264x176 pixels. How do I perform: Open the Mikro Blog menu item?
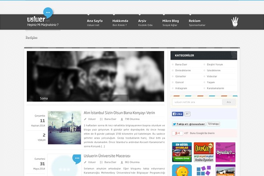click(x=171, y=22)
